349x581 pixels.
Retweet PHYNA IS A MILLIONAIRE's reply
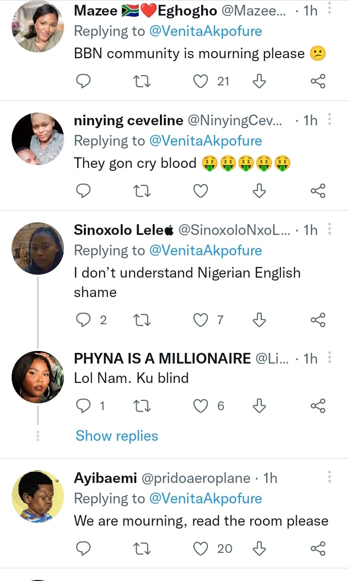click(x=143, y=406)
